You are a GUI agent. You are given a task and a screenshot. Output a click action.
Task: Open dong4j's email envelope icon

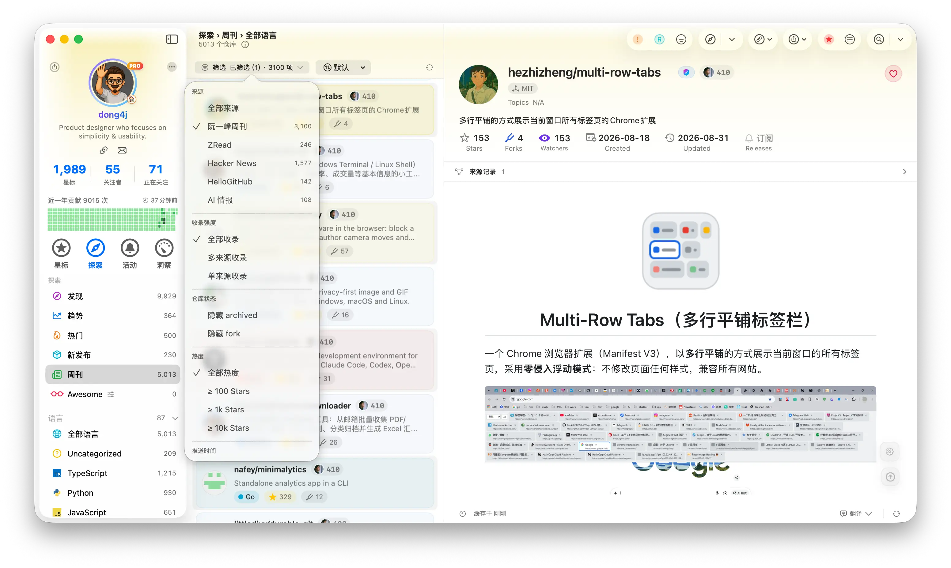[x=122, y=150]
